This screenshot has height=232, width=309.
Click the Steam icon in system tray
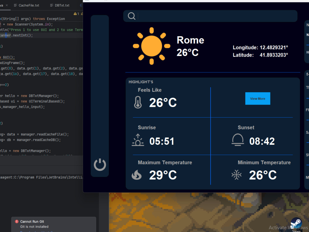(296, 223)
